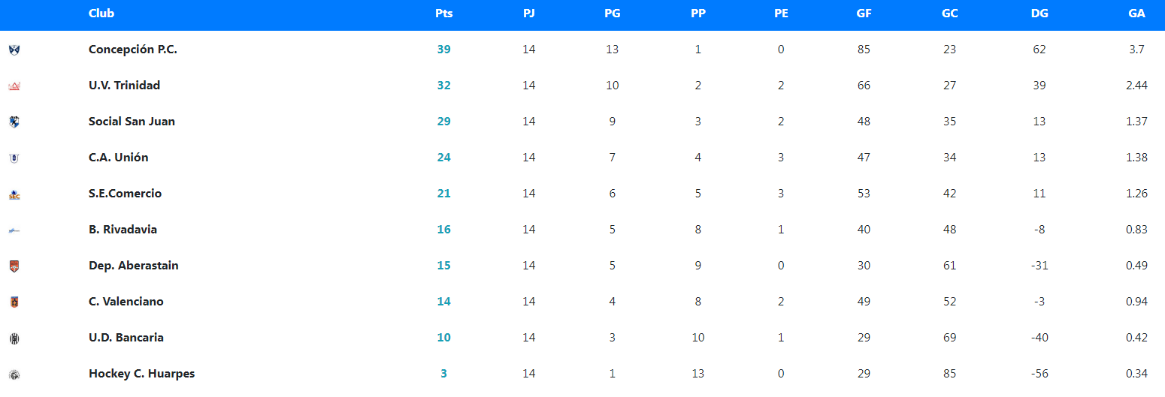The width and height of the screenshot is (1165, 397).
Task: Click the C.A. Unión shield icon
Action: click(14, 158)
